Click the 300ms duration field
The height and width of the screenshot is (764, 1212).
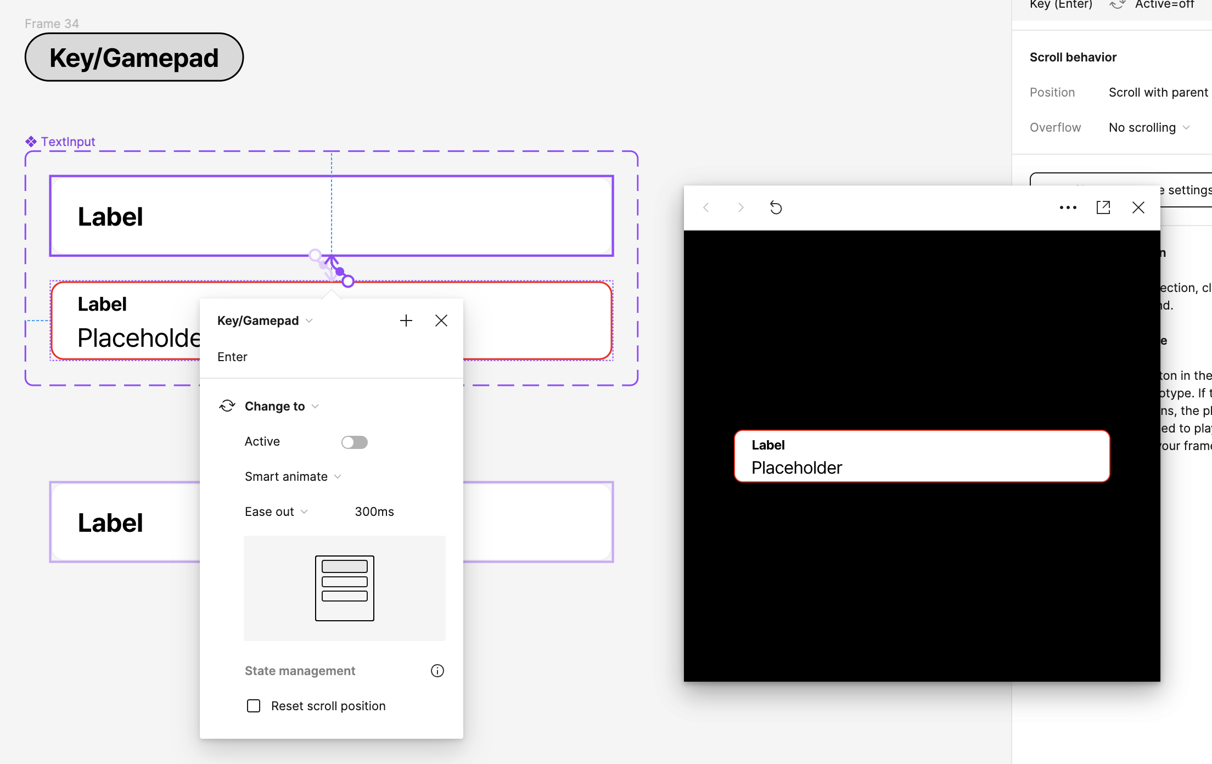(374, 512)
